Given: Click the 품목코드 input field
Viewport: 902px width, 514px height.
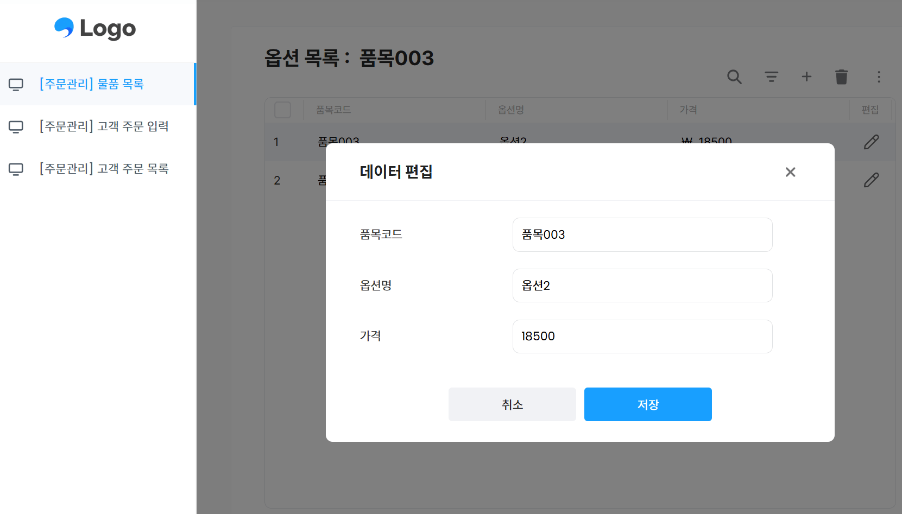Looking at the screenshot, I should [x=642, y=234].
